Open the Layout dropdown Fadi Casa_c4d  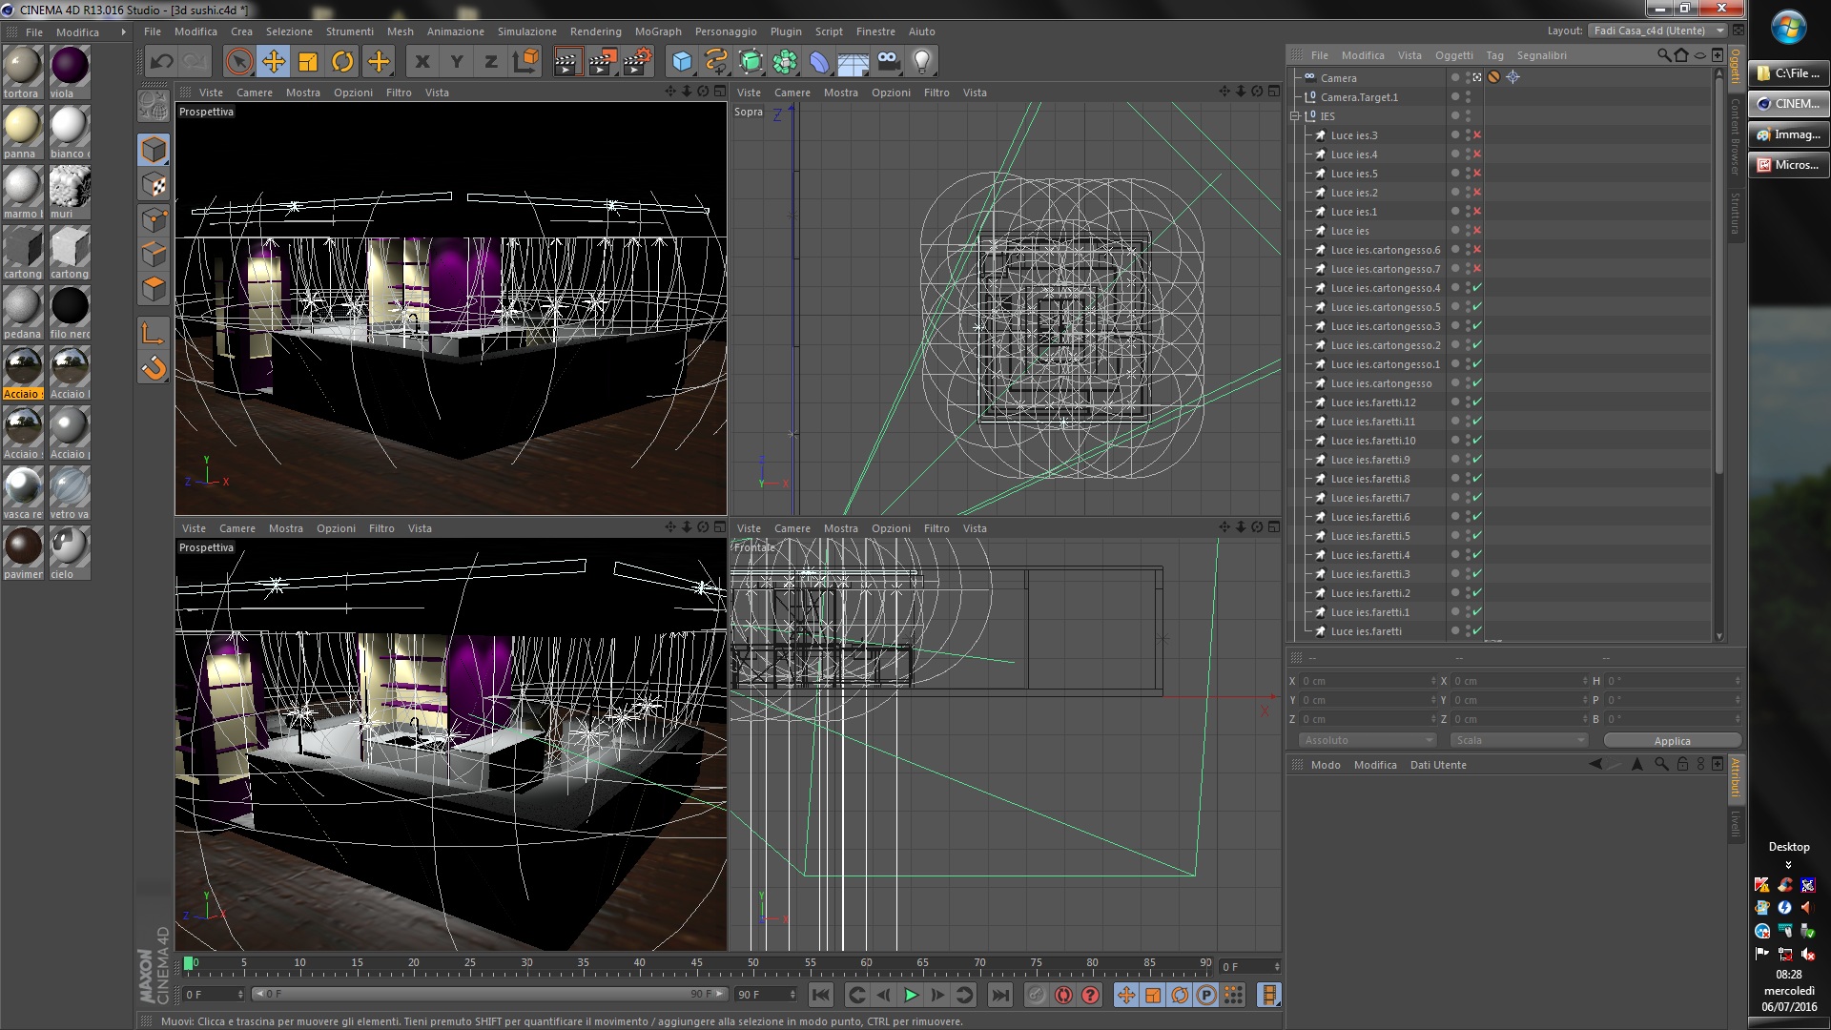1658,31
